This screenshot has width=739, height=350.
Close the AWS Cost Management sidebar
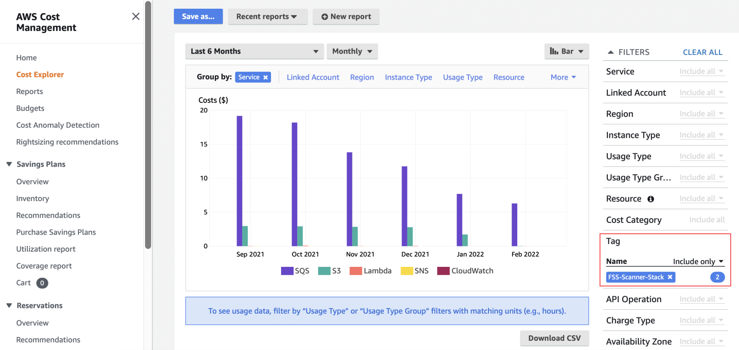136,17
